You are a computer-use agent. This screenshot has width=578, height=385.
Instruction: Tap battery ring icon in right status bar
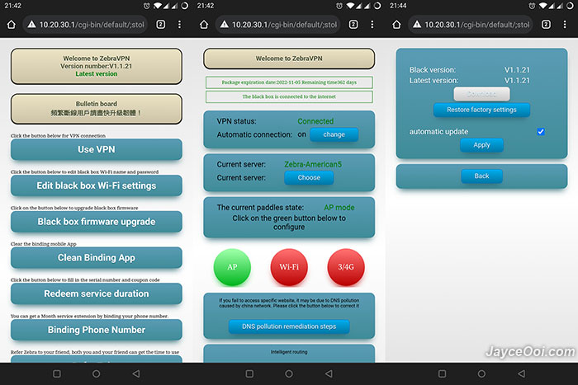(x=570, y=6)
